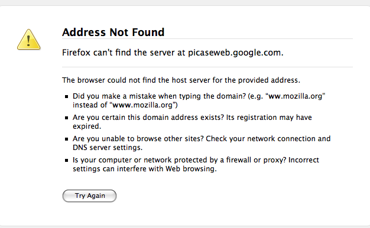Image resolution: width=370 pixels, height=228 pixels.
Task: Click bullet marker beside "Did you make a mistake"
Action: tap(67, 96)
